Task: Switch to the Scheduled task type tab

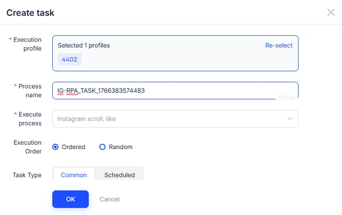Action: (119, 175)
